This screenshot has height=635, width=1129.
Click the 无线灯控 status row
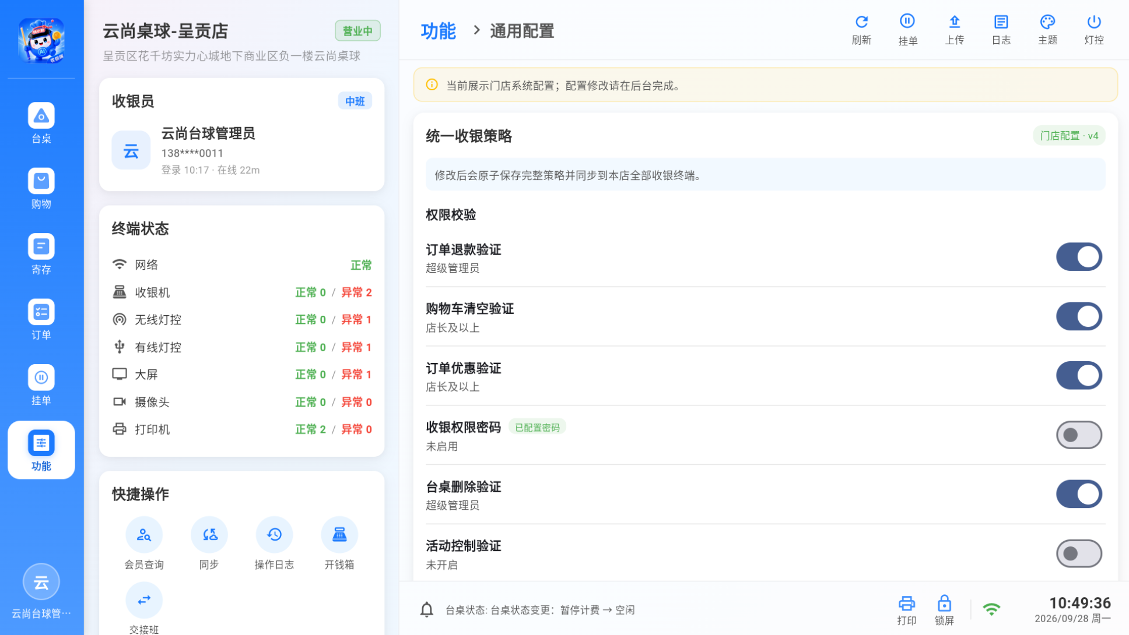(x=242, y=320)
